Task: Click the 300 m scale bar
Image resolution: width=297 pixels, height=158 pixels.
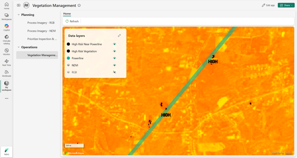Action: click(x=74, y=146)
